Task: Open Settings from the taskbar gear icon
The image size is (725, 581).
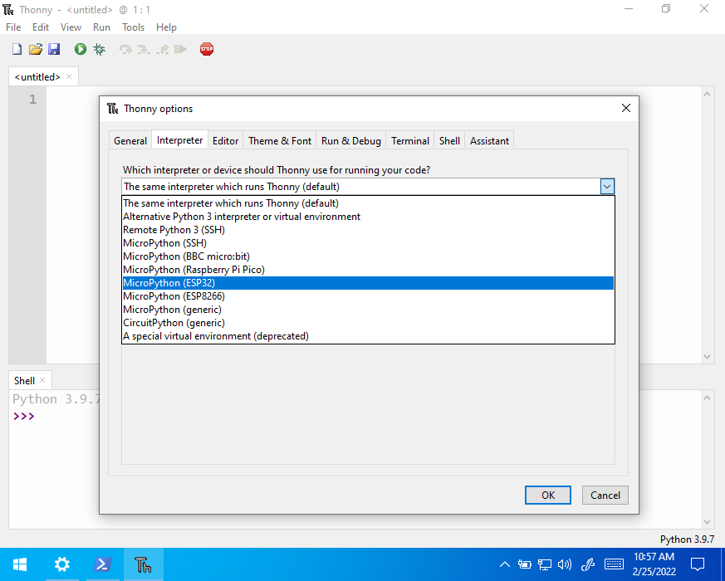Action: (61, 564)
